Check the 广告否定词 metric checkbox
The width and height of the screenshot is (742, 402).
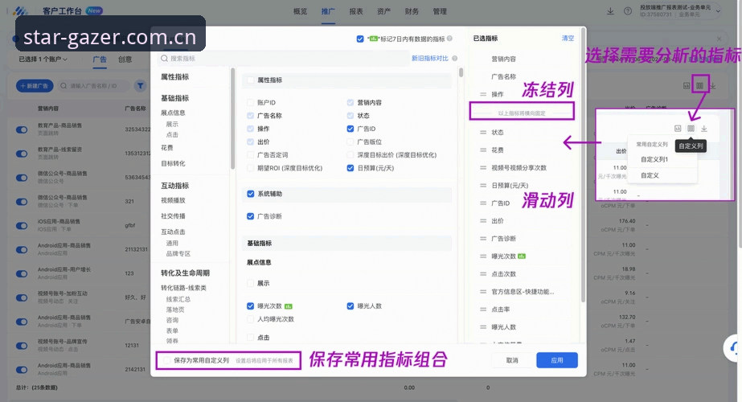251,155
